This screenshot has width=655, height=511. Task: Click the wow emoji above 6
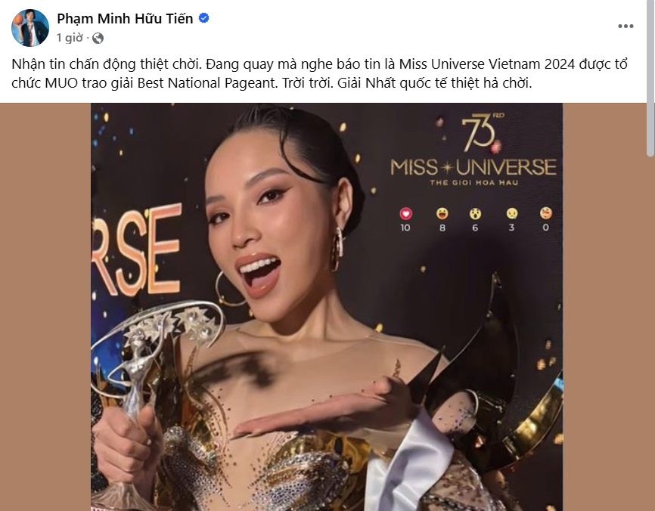(475, 214)
